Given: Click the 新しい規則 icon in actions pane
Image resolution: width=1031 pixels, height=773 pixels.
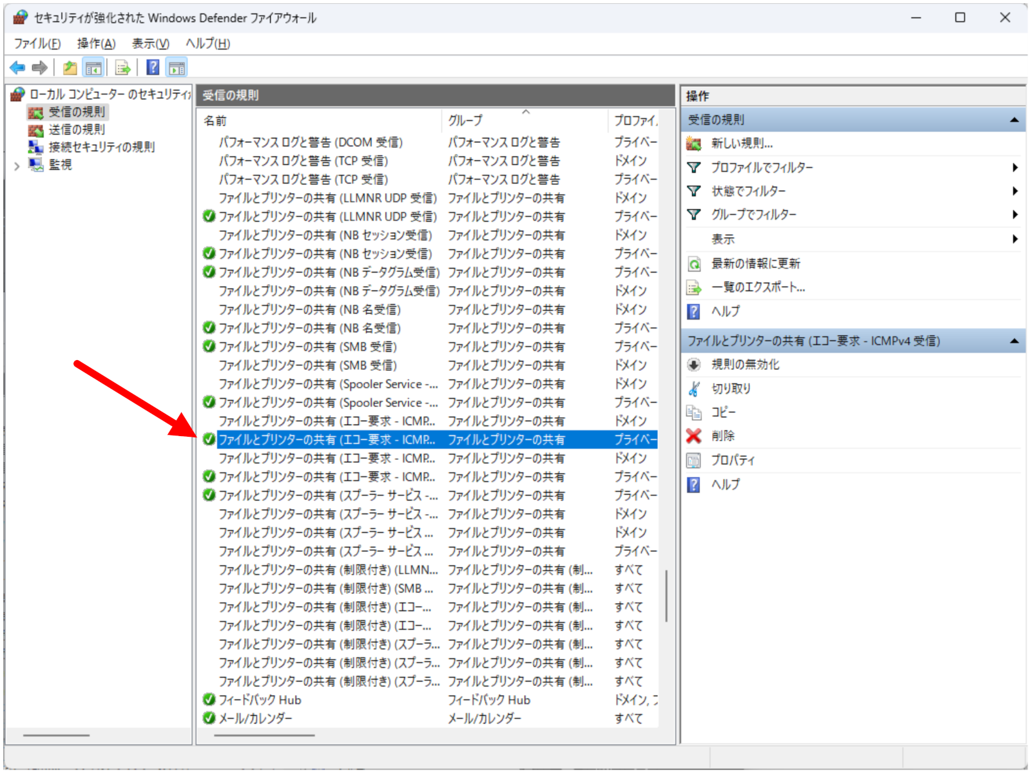Looking at the screenshot, I should (693, 144).
